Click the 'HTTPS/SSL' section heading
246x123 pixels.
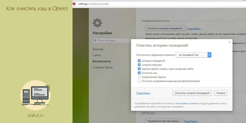pos(148,113)
